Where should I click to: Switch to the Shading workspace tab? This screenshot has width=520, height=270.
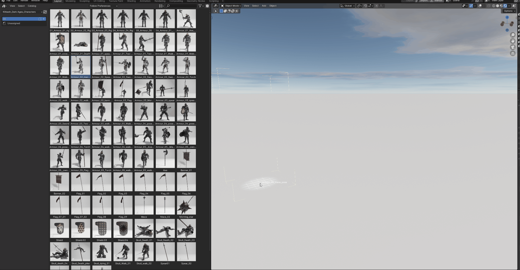(x=131, y=1)
